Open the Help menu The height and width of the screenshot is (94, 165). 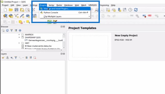113,5
